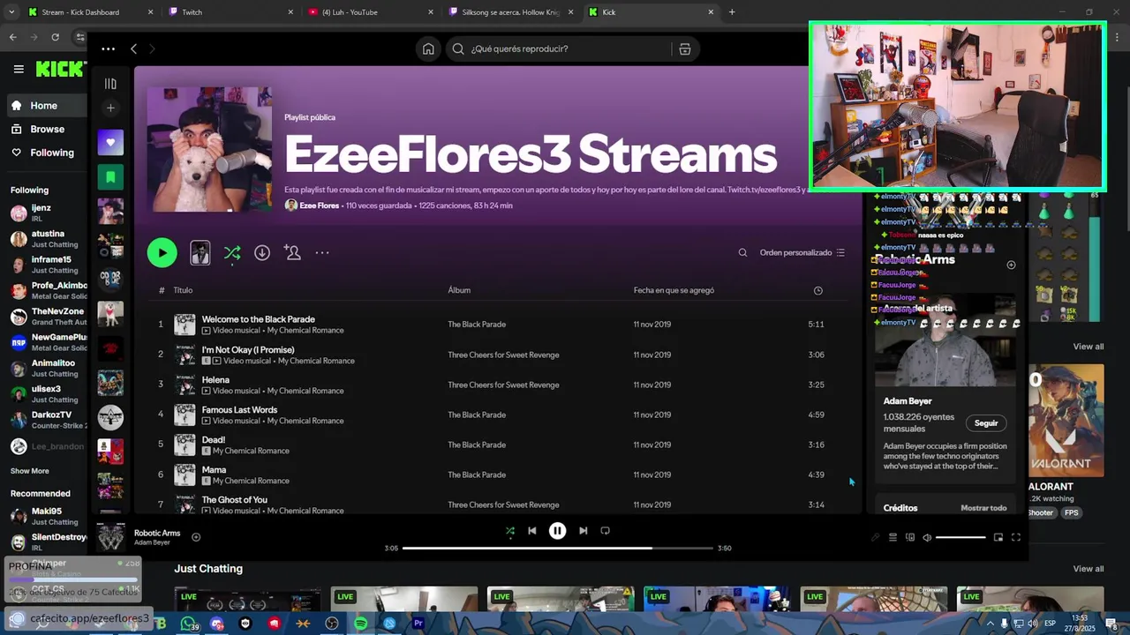The image size is (1130, 635).
Task: Open the play queue
Action: pos(893,537)
